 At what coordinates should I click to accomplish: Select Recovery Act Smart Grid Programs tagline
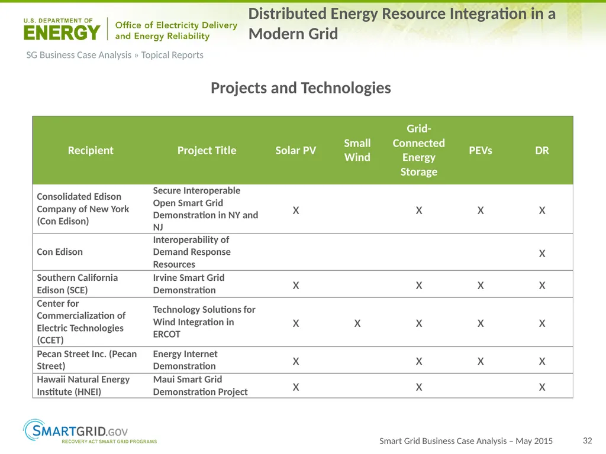[109, 441]
